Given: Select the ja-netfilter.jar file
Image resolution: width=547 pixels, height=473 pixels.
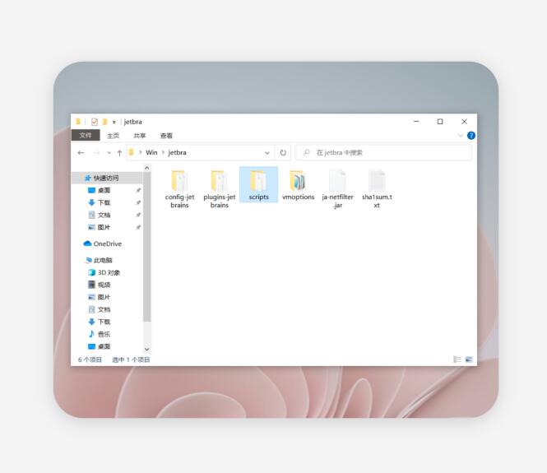Looking at the screenshot, I should click(337, 188).
